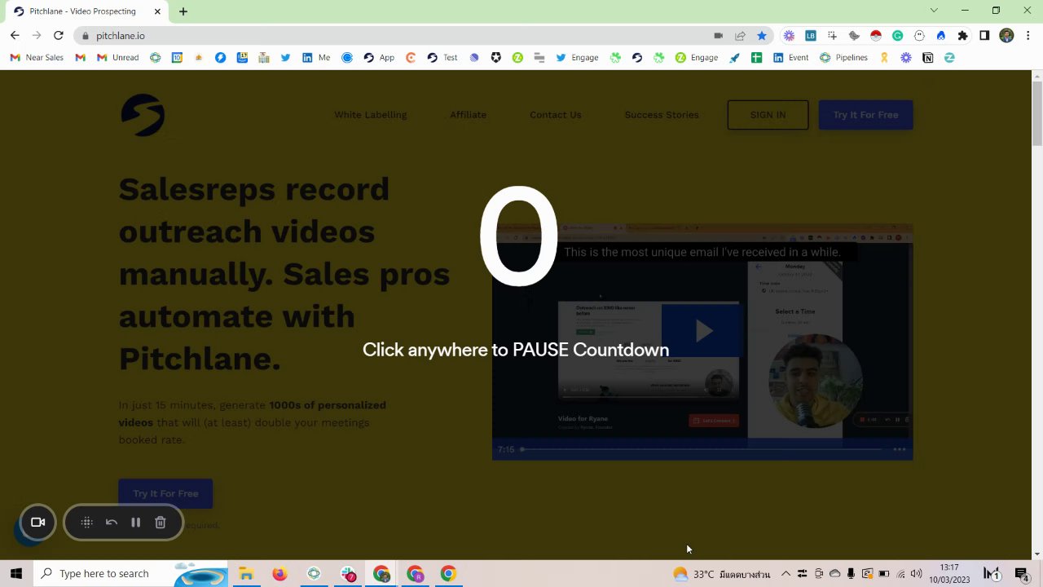This screenshot has width=1043, height=587.
Task: Open the Chrome extensions puzzle menu
Action: click(963, 36)
